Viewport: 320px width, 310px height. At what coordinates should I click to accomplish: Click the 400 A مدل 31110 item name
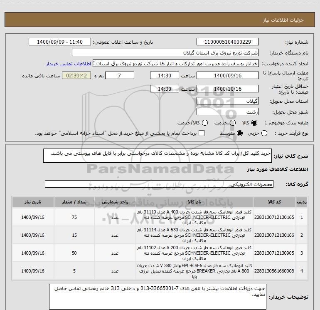194,217
